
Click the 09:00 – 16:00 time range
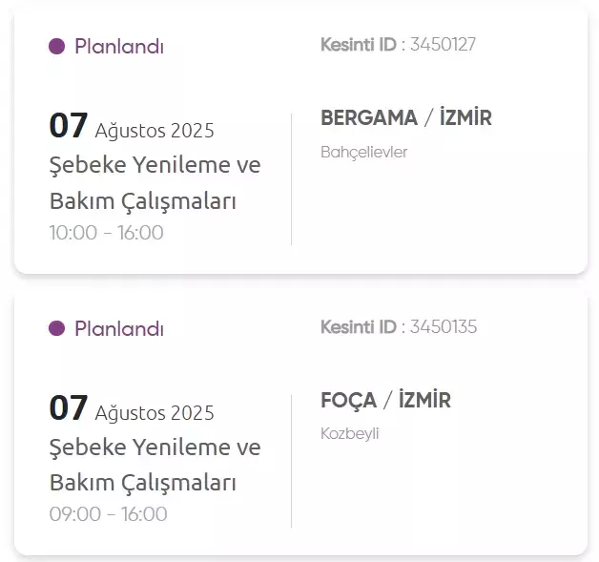109,514
